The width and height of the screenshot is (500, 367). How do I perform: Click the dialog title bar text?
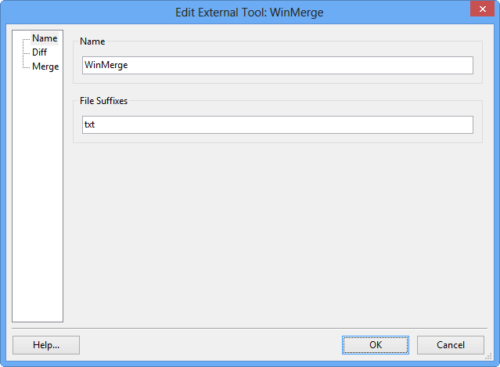point(250,12)
